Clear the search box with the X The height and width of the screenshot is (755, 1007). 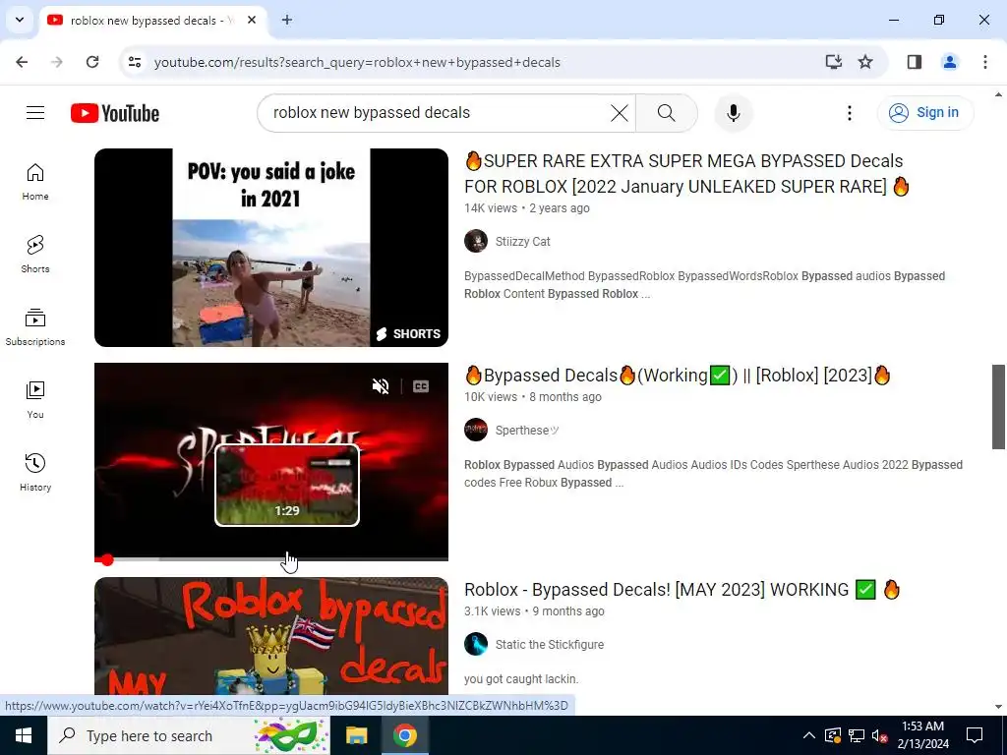pos(620,113)
